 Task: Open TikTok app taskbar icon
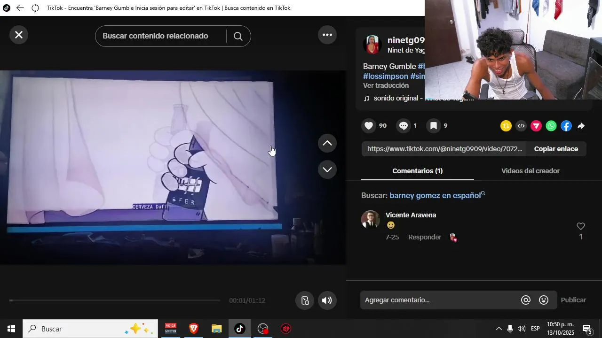(x=239, y=329)
